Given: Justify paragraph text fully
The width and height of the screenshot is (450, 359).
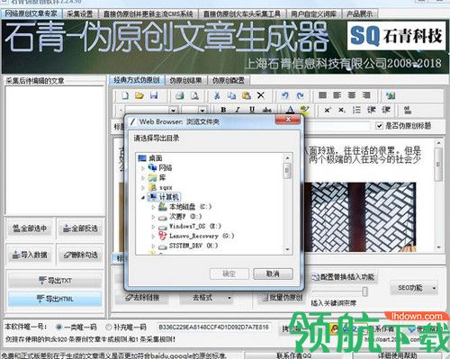Looking at the screenshot, I should (x=322, y=95).
